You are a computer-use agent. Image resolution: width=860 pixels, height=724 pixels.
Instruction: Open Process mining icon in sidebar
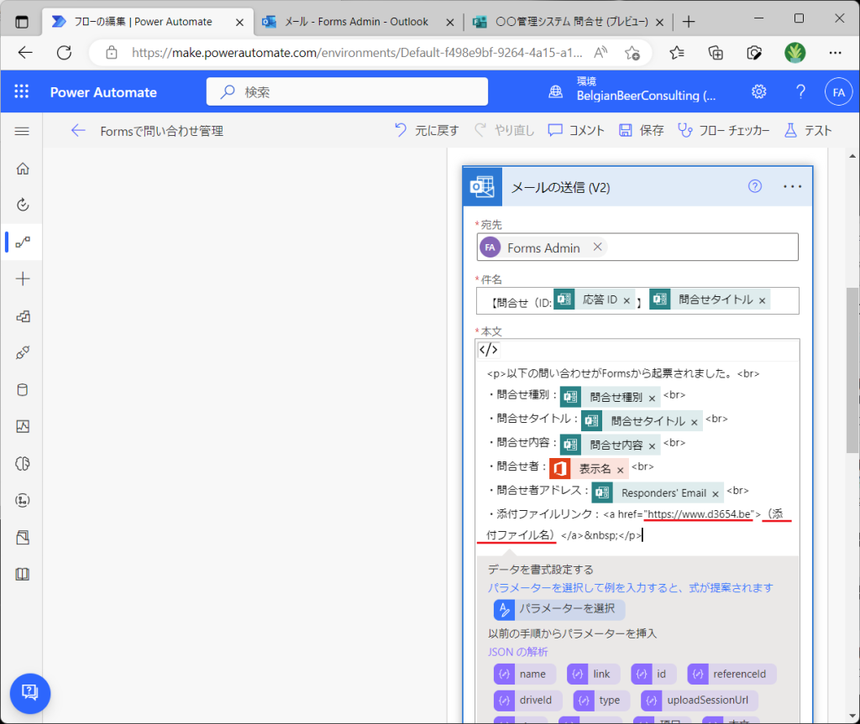pyautogui.click(x=23, y=500)
